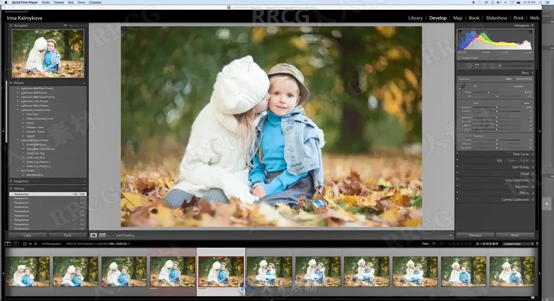Open the Apple menu
The height and width of the screenshot is (301, 554).
5,2
